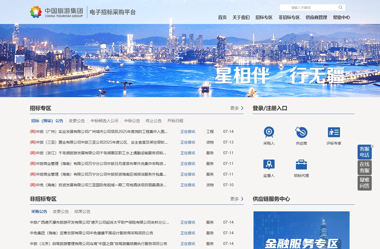Screen dimensions: 380x249
Task: Expand 更多 for 招标专区 section
Action: (237, 108)
